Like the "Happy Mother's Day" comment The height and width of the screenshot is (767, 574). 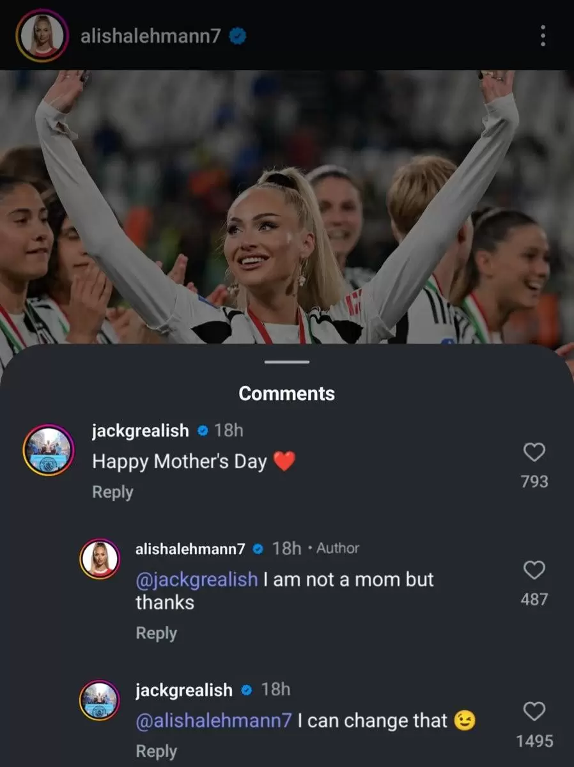point(534,453)
